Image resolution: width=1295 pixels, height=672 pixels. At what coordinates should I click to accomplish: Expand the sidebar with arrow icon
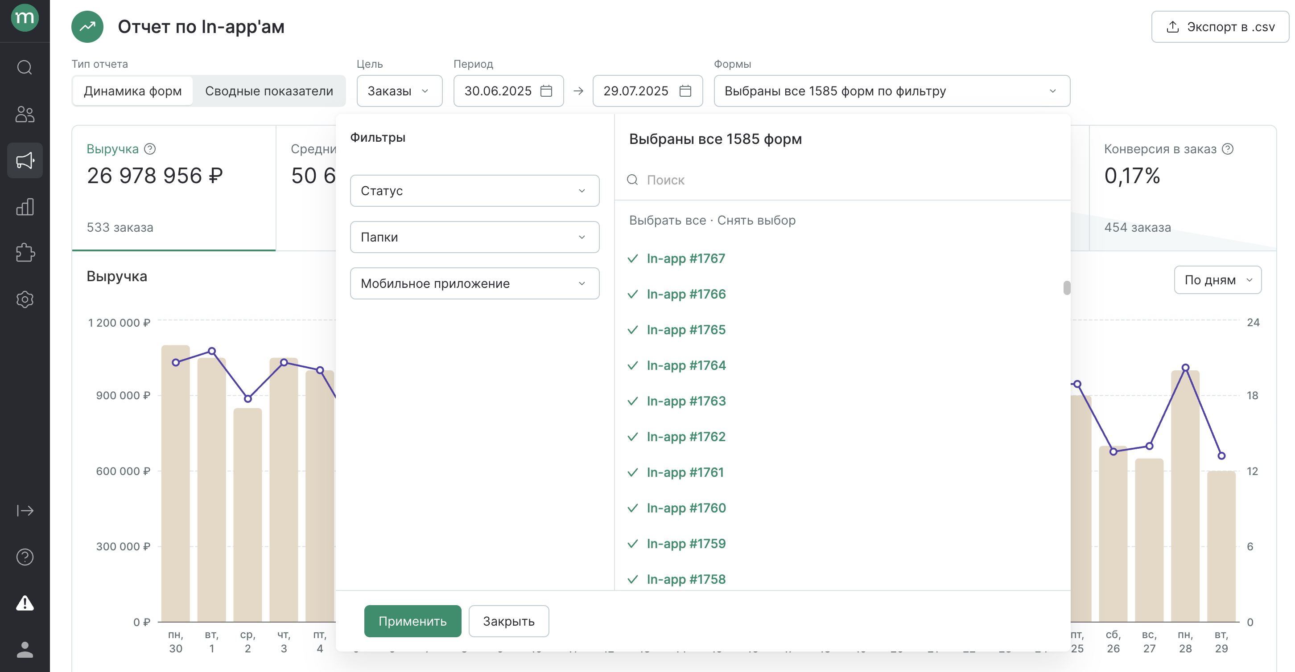(25, 511)
